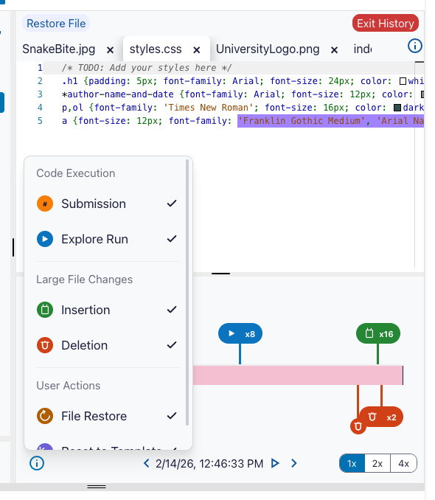This screenshot has height=500, width=435.
Task: Uncheck the File Restore filter
Action: pyautogui.click(x=172, y=416)
